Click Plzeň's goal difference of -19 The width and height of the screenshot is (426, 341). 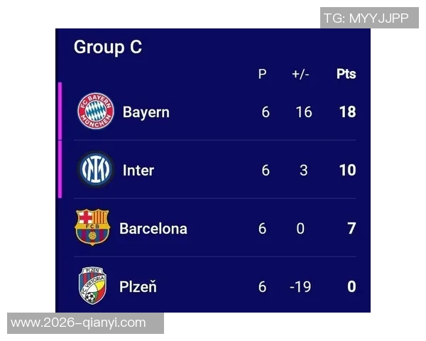(x=302, y=287)
